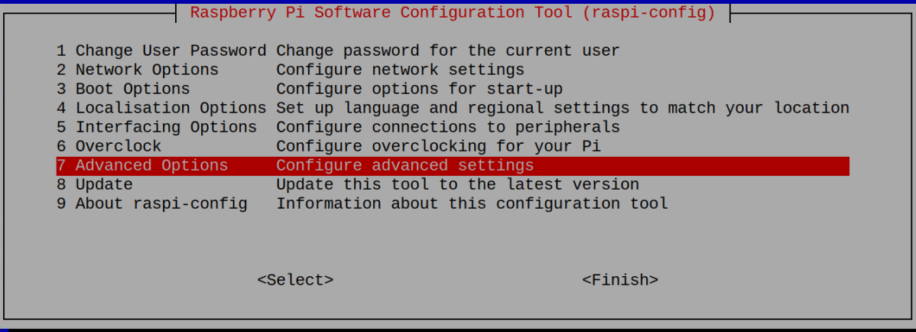
Task: Click 'Configure overclocking for your Pi' text
Action: (x=438, y=146)
